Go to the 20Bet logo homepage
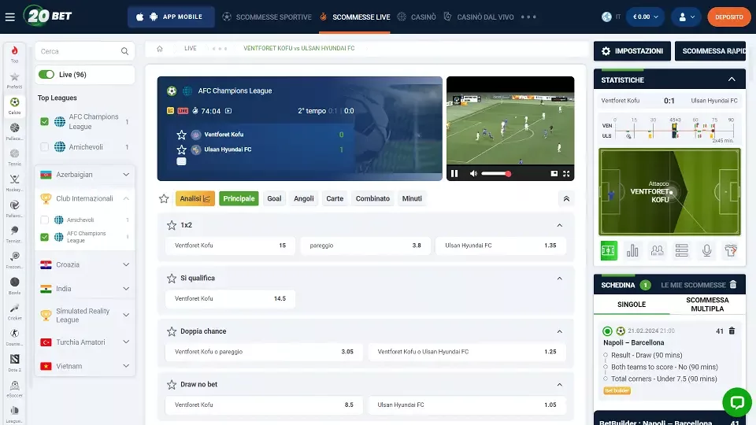 (48, 16)
